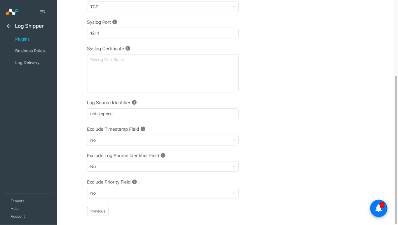Show info for Exclude Log Source Identifier Field

163,155
